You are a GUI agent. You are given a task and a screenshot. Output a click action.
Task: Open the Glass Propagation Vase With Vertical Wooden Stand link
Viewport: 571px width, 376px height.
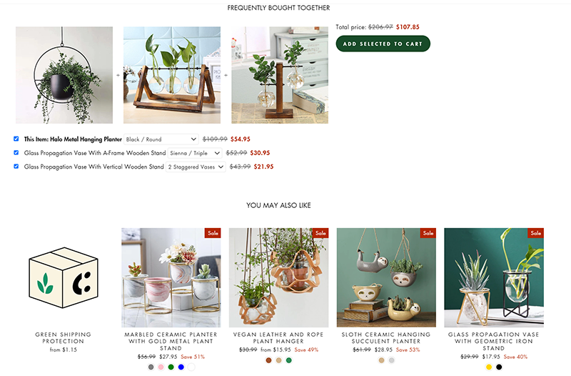94,167
